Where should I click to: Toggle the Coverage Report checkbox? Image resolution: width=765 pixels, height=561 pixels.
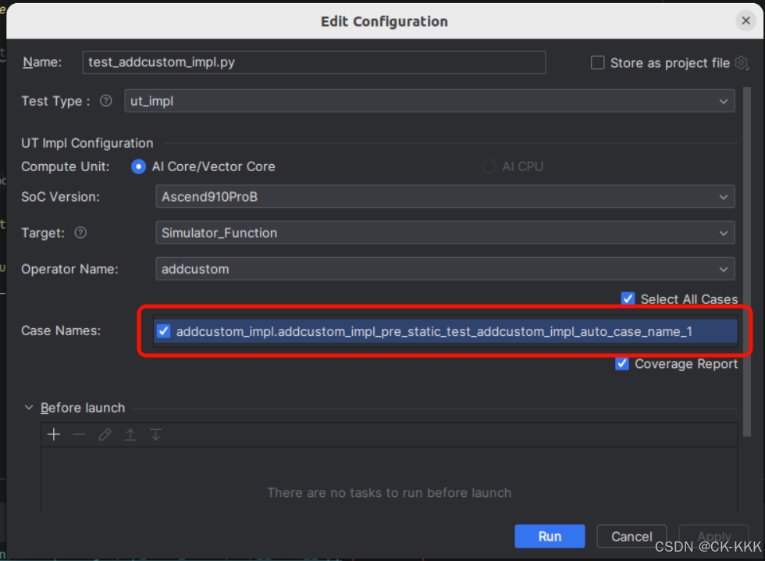click(x=622, y=363)
